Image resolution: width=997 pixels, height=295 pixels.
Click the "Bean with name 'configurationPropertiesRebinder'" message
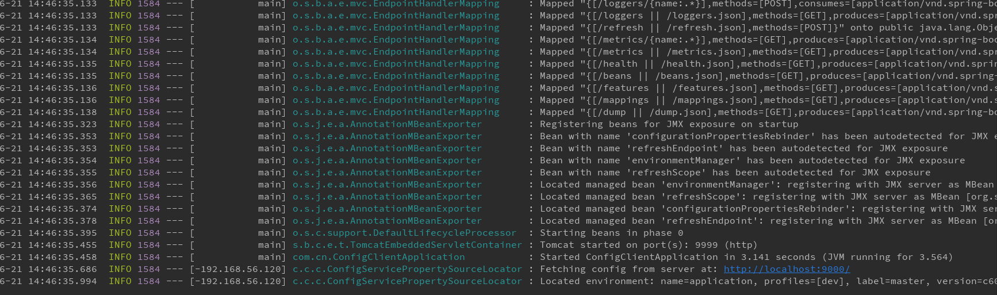coord(768,136)
